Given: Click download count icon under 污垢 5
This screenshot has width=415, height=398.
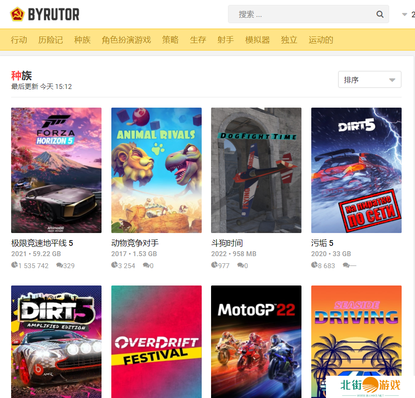Looking at the screenshot, I should click(314, 265).
